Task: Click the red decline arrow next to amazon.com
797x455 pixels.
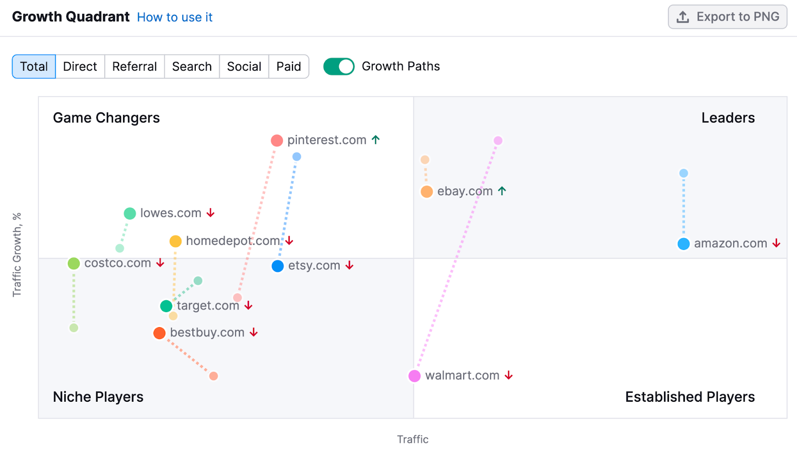Action: pos(776,243)
